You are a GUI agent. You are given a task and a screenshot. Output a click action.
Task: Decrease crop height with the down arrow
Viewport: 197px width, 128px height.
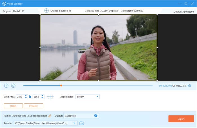coord(42,98)
